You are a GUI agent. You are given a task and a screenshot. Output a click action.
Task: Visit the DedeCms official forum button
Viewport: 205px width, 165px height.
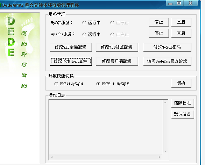pos(167,61)
